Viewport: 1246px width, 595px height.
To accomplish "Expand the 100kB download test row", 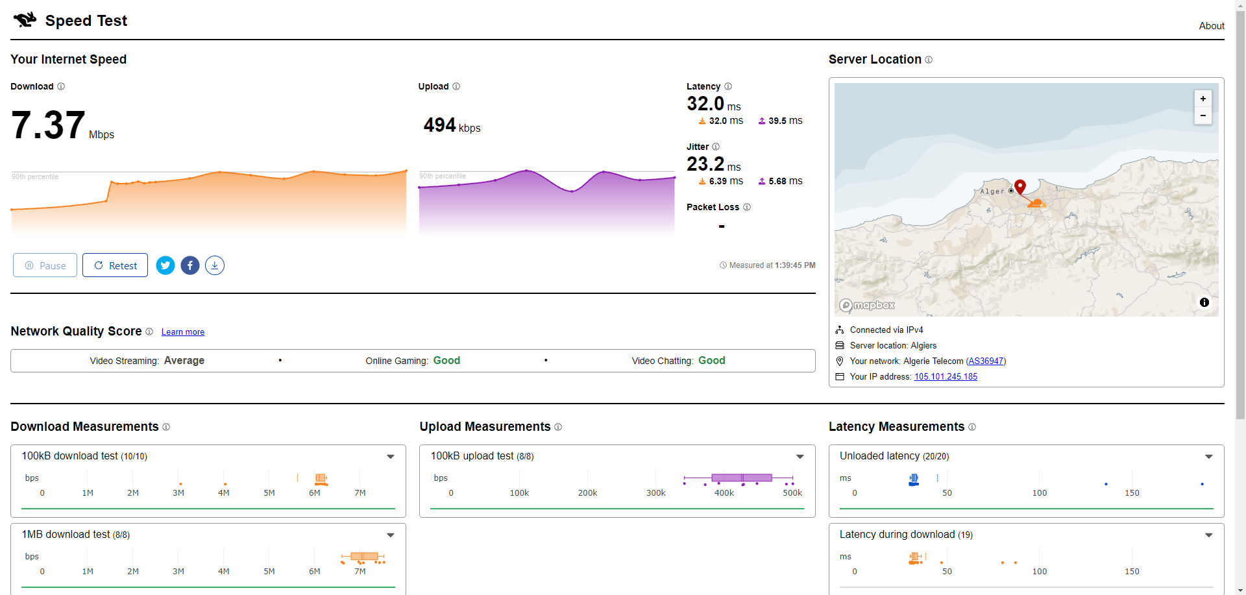I will 391,457.
